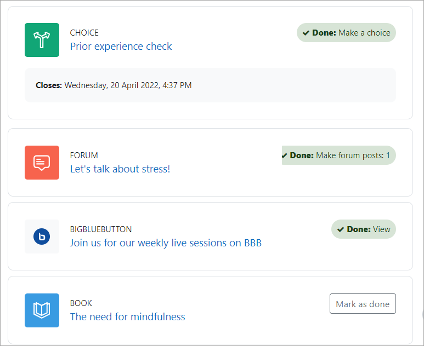Click the checkmark in the Make a choice badge

point(306,33)
